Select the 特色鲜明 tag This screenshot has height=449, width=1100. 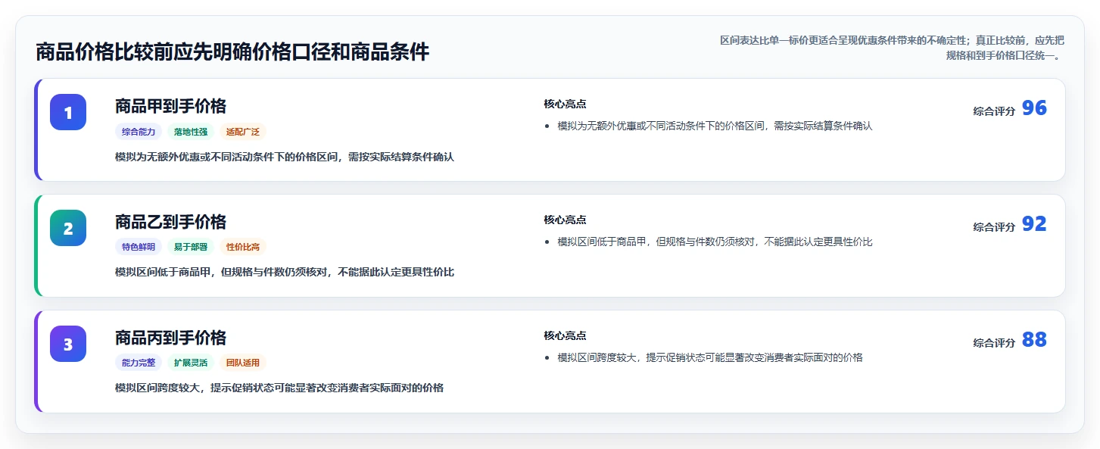(x=139, y=247)
